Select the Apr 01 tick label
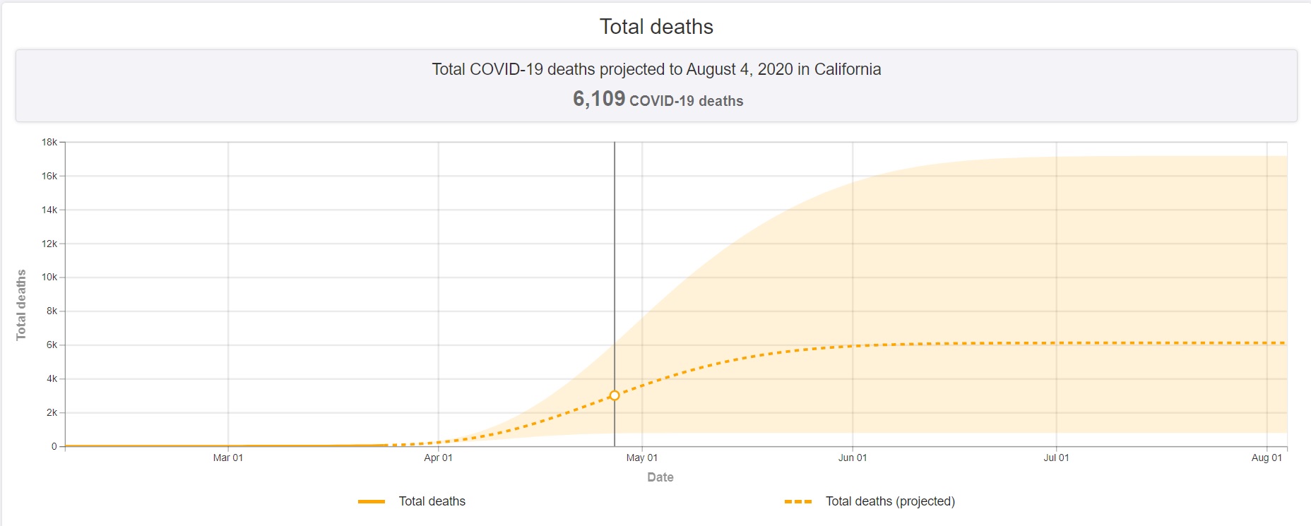Screen dimensions: 1311x526 coord(438,458)
